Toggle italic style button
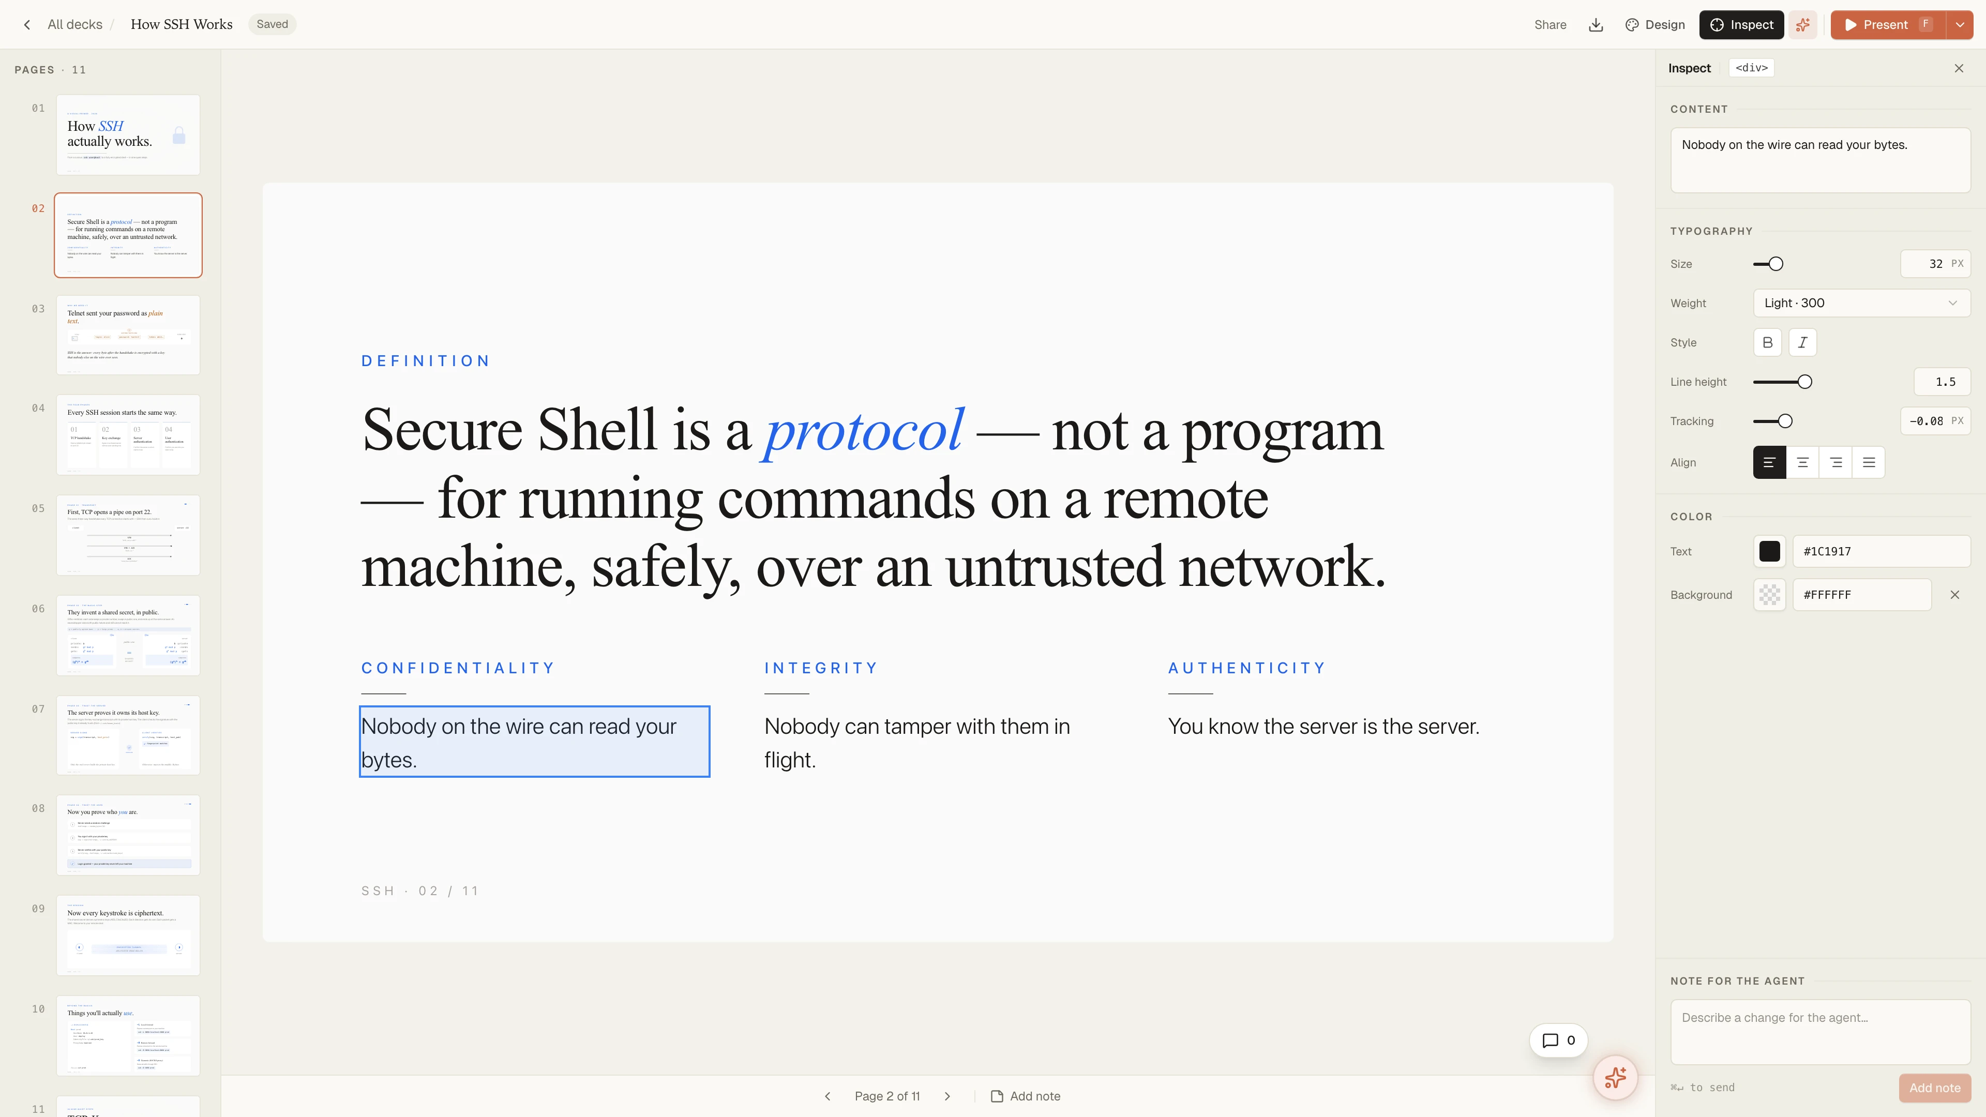The image size is (1986, 1117). pyautogui.click(x=1802, y=342)
